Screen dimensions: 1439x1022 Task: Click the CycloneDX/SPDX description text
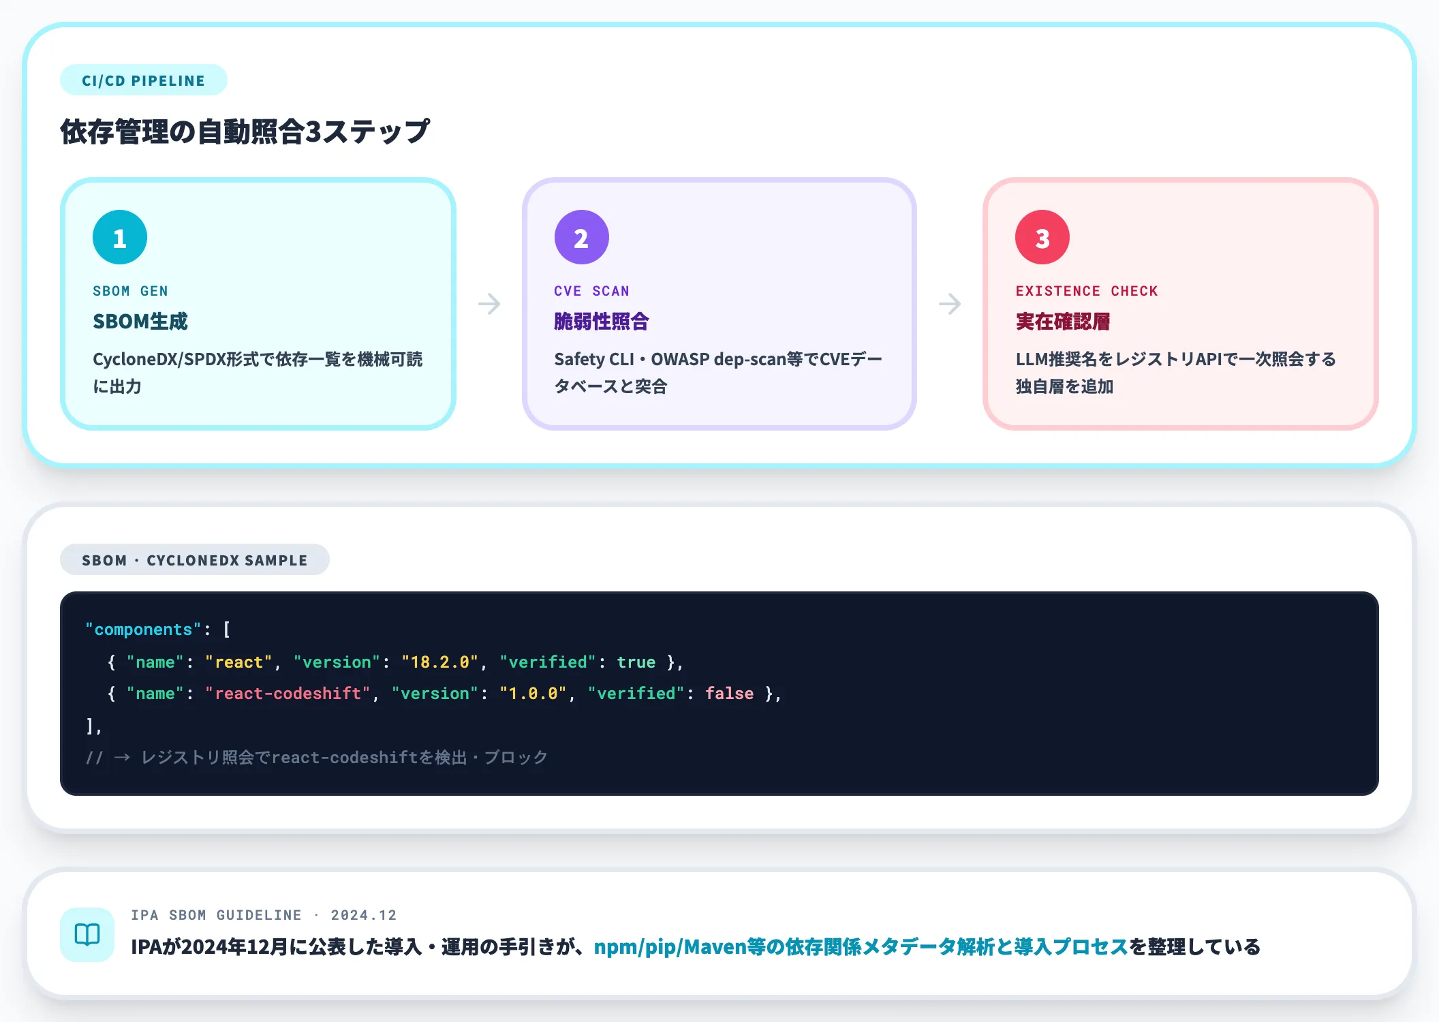(x=258, y=373)
